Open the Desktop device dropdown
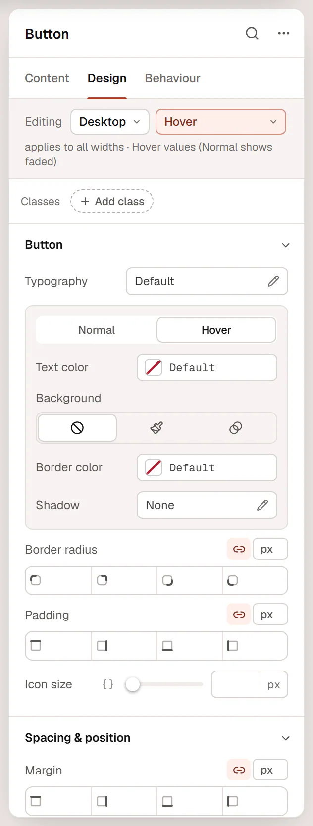The image size is (313, 826). click(110, 122)
